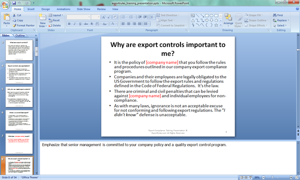Click the Find binoculars icon

click(x=274, y=15)
